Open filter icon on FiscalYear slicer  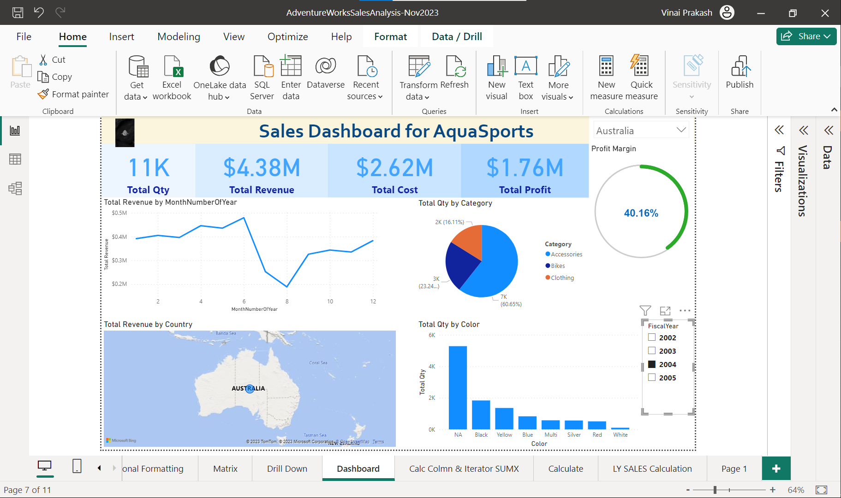645,310
